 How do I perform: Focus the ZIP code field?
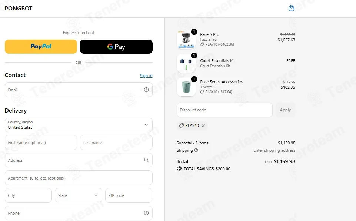tap(129, 195)
